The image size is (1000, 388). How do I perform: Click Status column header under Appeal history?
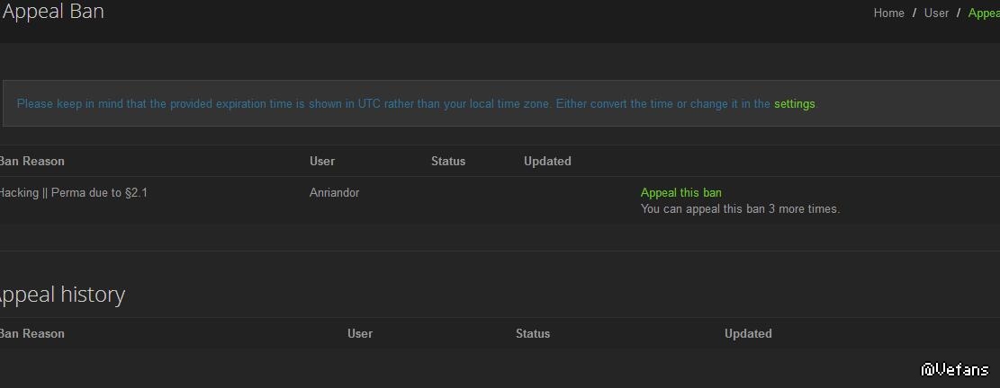tap(533, 333)
